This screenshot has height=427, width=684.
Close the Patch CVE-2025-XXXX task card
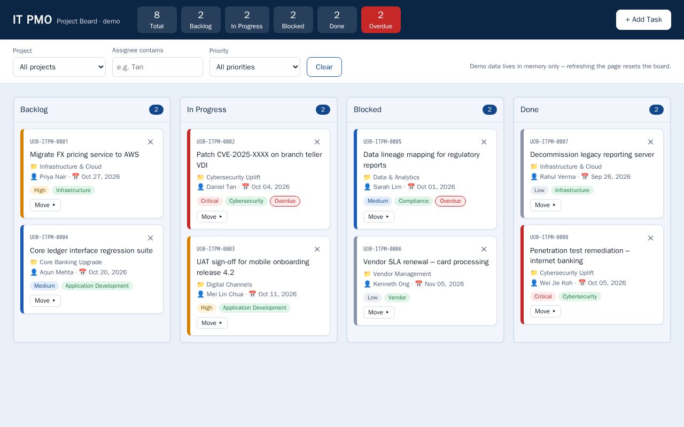[317, 142]
